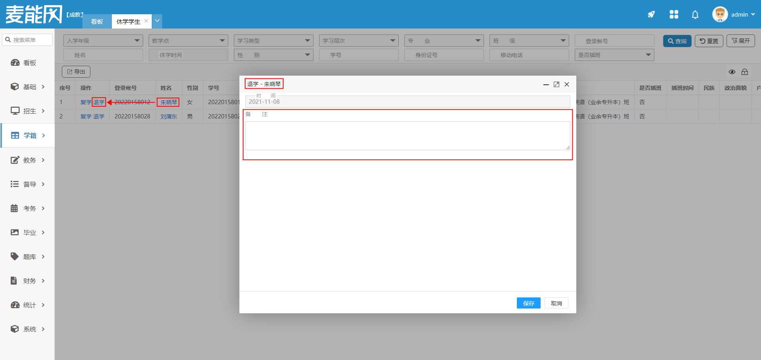Open the tab list dropdown arrow
The image size is (761, 360).
(x=157, y=21)
